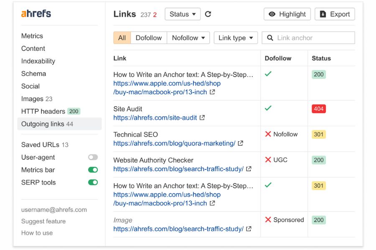Screen dimensions: 376x250
Task: Click the magnifier icon in Link anchor field
Action: point(270,38)
